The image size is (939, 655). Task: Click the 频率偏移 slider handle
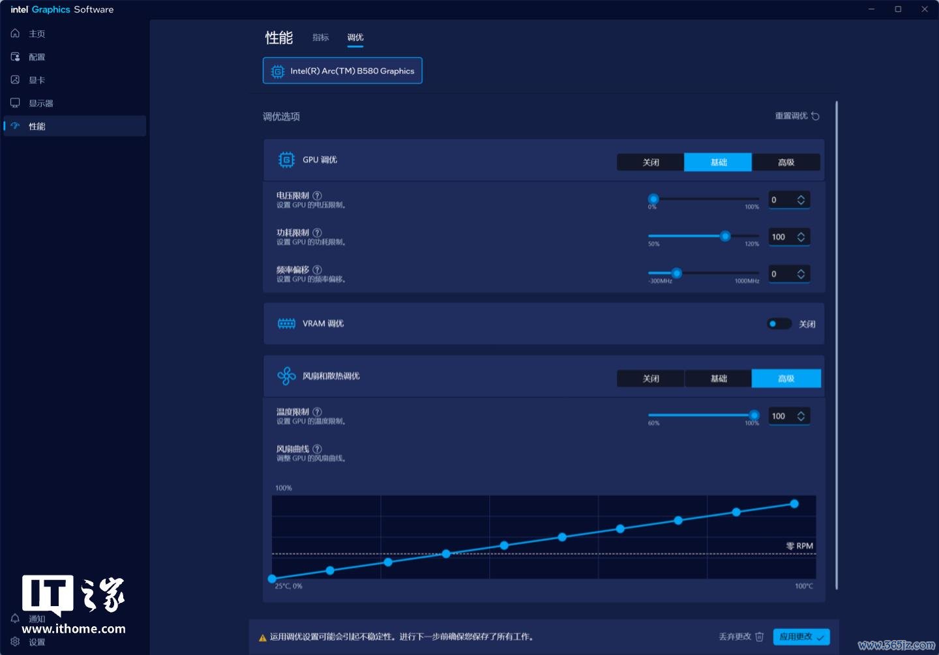pos(677,273)
